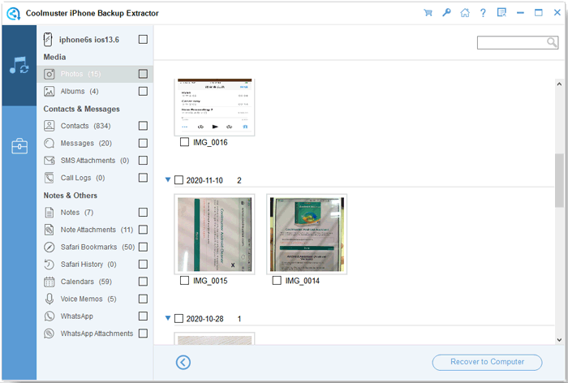Open the IMG_0015 photo thumbnail

pyautogui.click(x=214, y=234)
